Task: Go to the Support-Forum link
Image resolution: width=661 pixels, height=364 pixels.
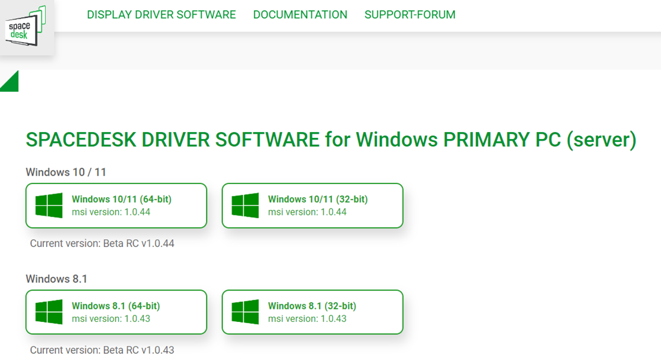Action: click(x=410, y=15)
